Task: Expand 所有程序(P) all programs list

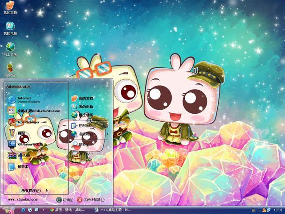Action: [x=35, y=190]
